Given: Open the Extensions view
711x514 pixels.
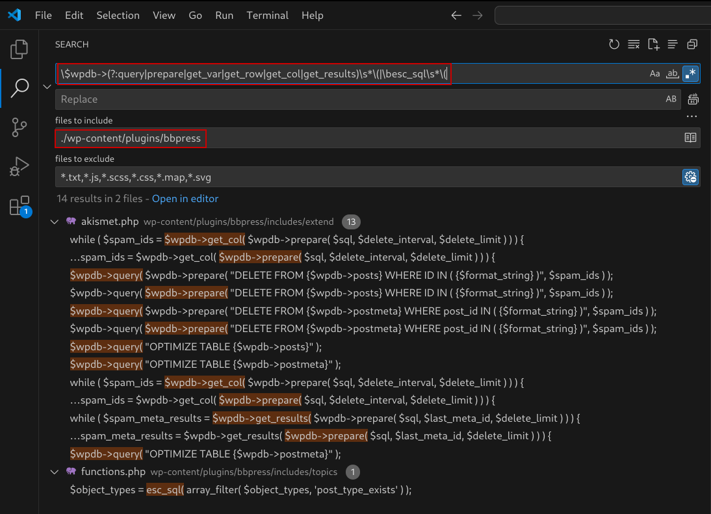Looking at the screenshot, I should (x=19, y=206).
